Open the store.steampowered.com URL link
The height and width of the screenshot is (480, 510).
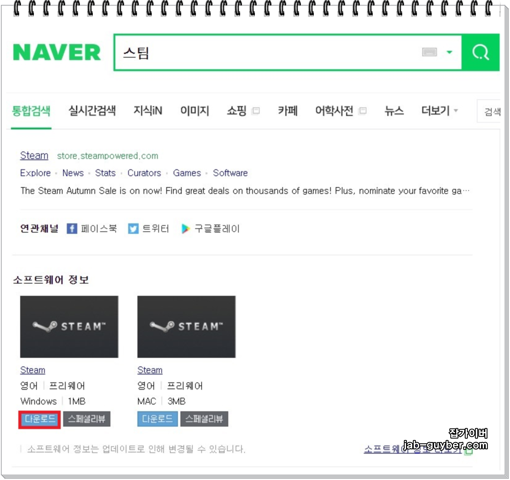pyautogui.click(x=108, y=156)
